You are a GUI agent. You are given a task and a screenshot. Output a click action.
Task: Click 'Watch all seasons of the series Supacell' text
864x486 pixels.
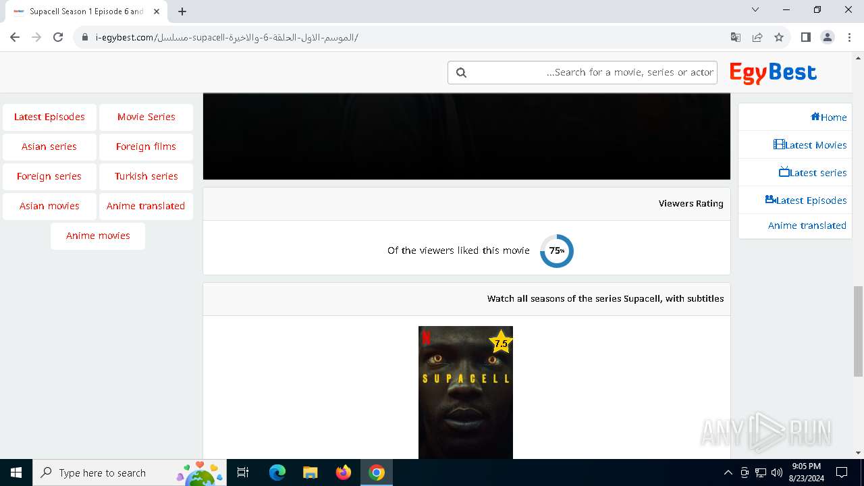point(605,298)
